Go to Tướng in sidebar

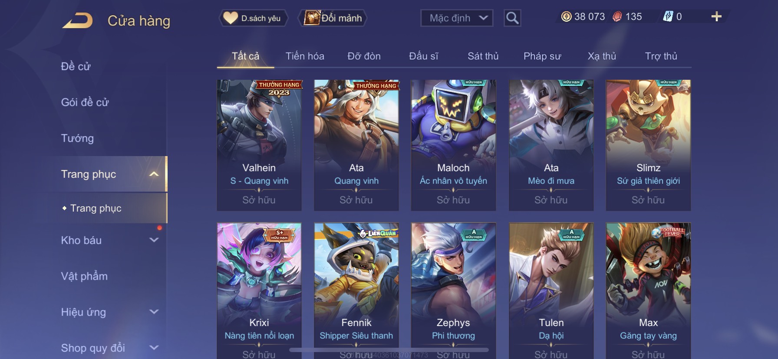pyautogui.click(x=77, y=138)
